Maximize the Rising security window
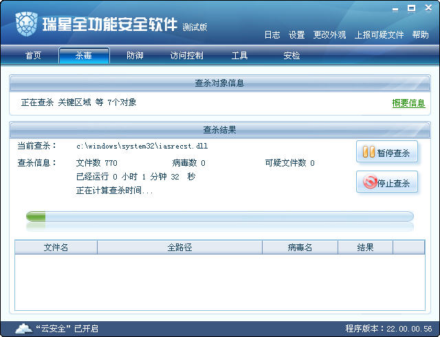 tap(412, 8)
